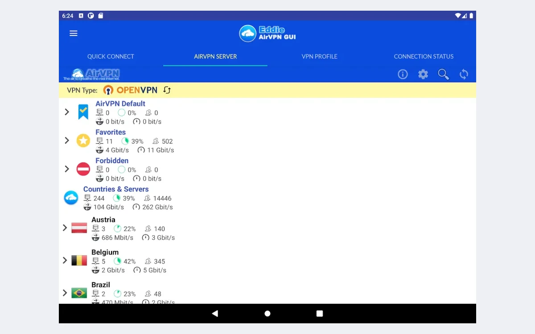Expand the Brazil server list
Screen dimensions: 535x334
[x=65, y=293]
